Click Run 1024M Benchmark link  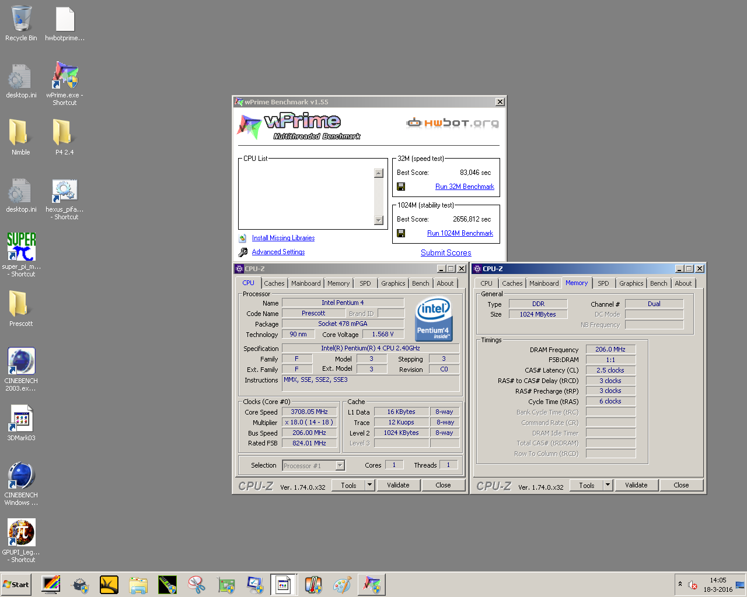click(460, 233)
